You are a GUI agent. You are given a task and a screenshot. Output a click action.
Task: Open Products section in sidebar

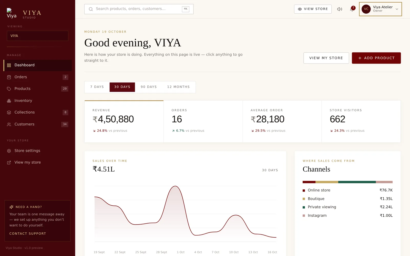click(38, 89)
